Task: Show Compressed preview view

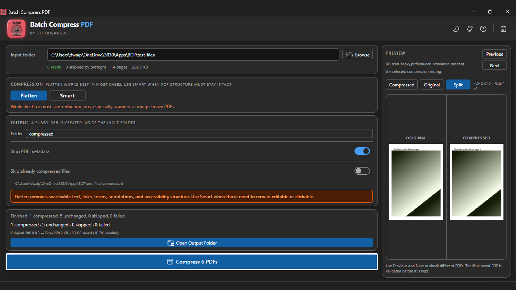Action: (402, 85)
